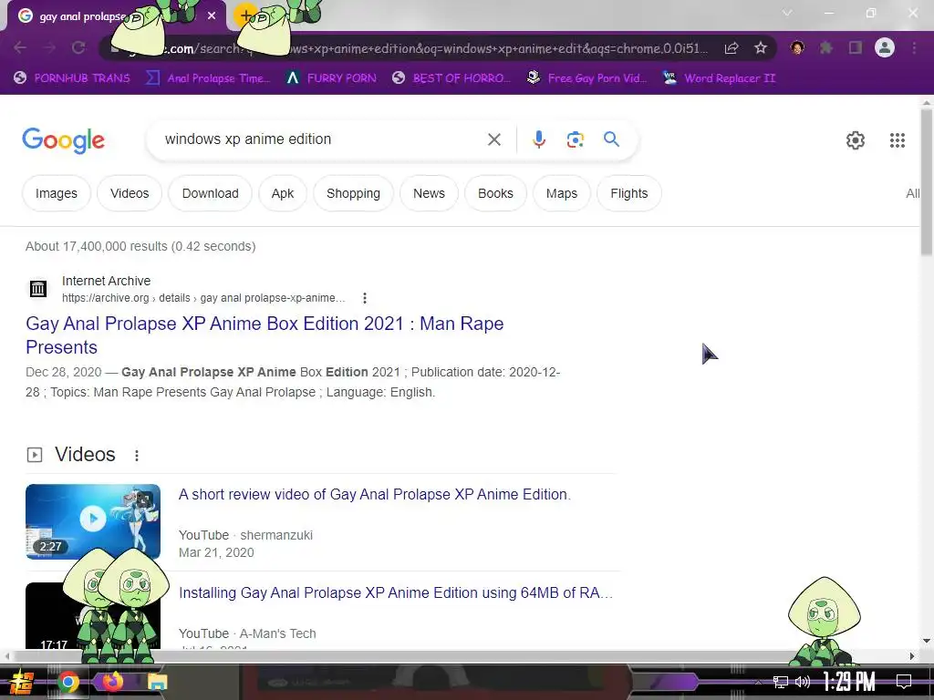
Task: Click the taskbar clock showing 1:29 PM
Action: click(849, 682)
